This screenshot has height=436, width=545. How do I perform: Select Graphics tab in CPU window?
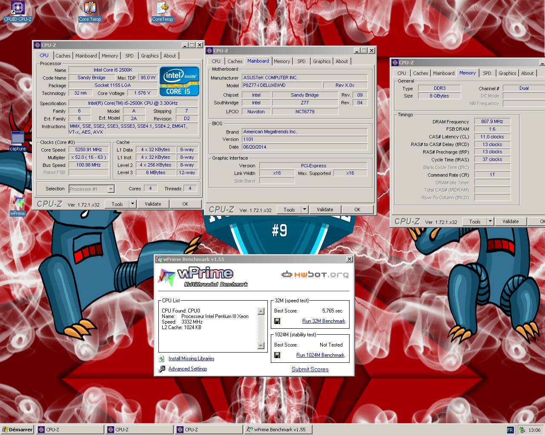pos(150,56)
